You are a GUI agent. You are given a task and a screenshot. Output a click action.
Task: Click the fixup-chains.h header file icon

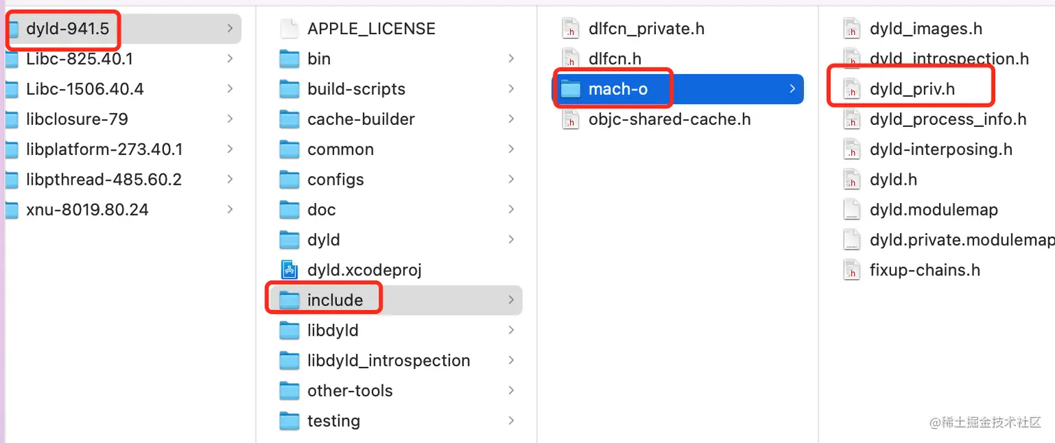[851, 270]
